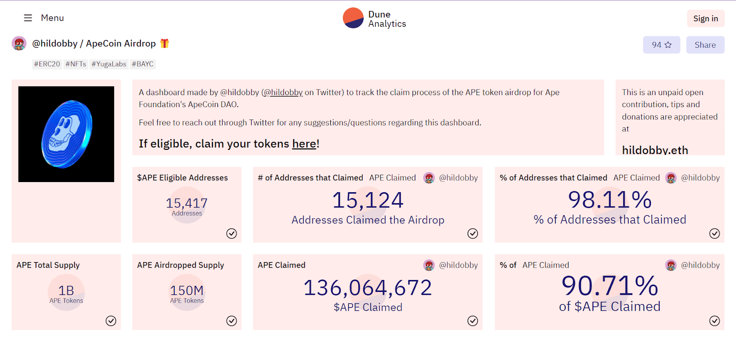Click checkmark icon on APE Total Supply card
The width and height of the screenshot is (736, 337).
[x=111, y=321]
